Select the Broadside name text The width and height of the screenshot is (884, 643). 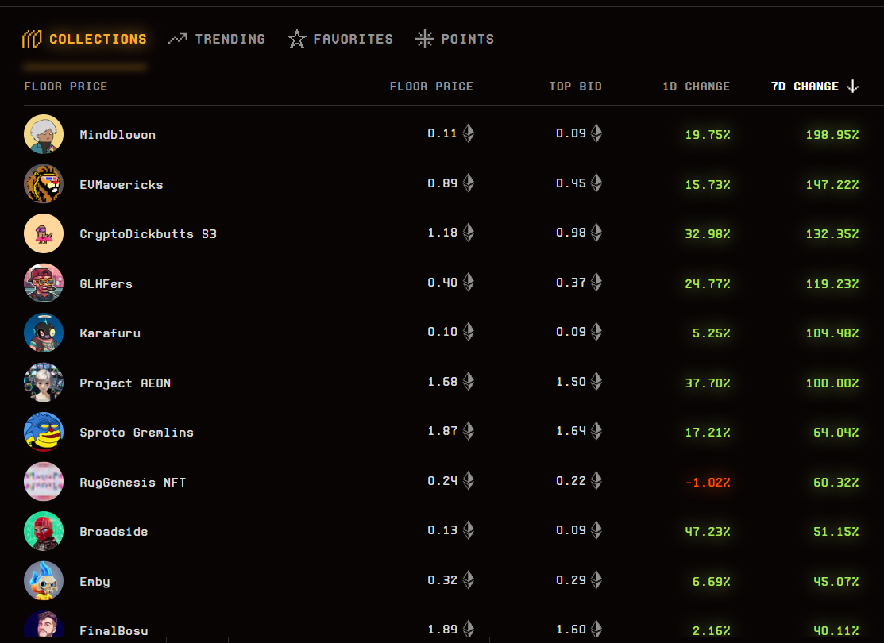click(114, 532)
